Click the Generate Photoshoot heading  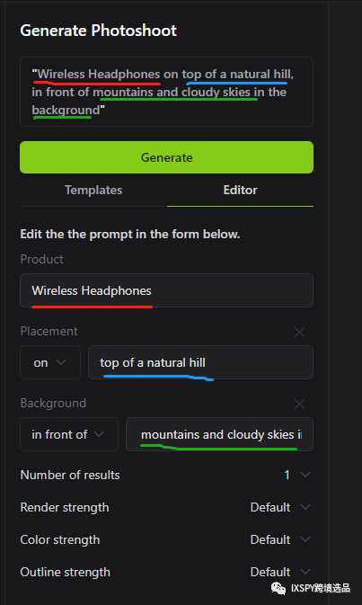(98, 31)
